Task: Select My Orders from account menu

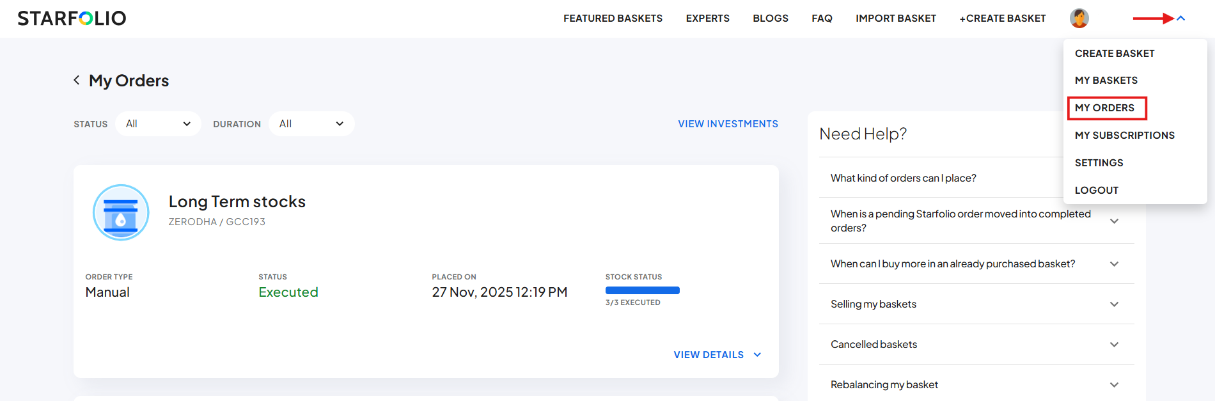Action: tap(1104, 108)
